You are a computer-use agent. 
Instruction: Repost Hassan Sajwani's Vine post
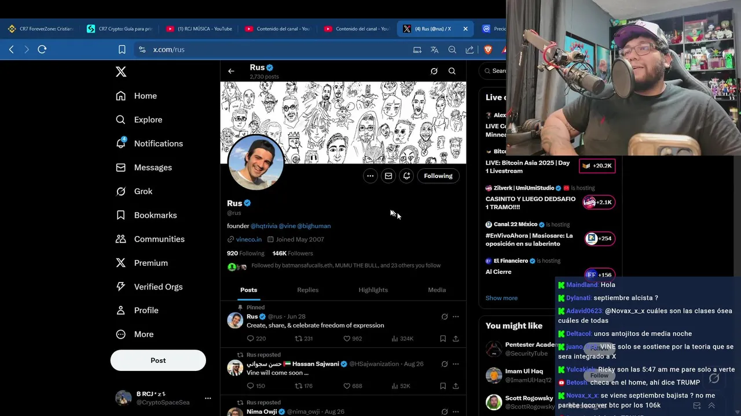[303, 386]
